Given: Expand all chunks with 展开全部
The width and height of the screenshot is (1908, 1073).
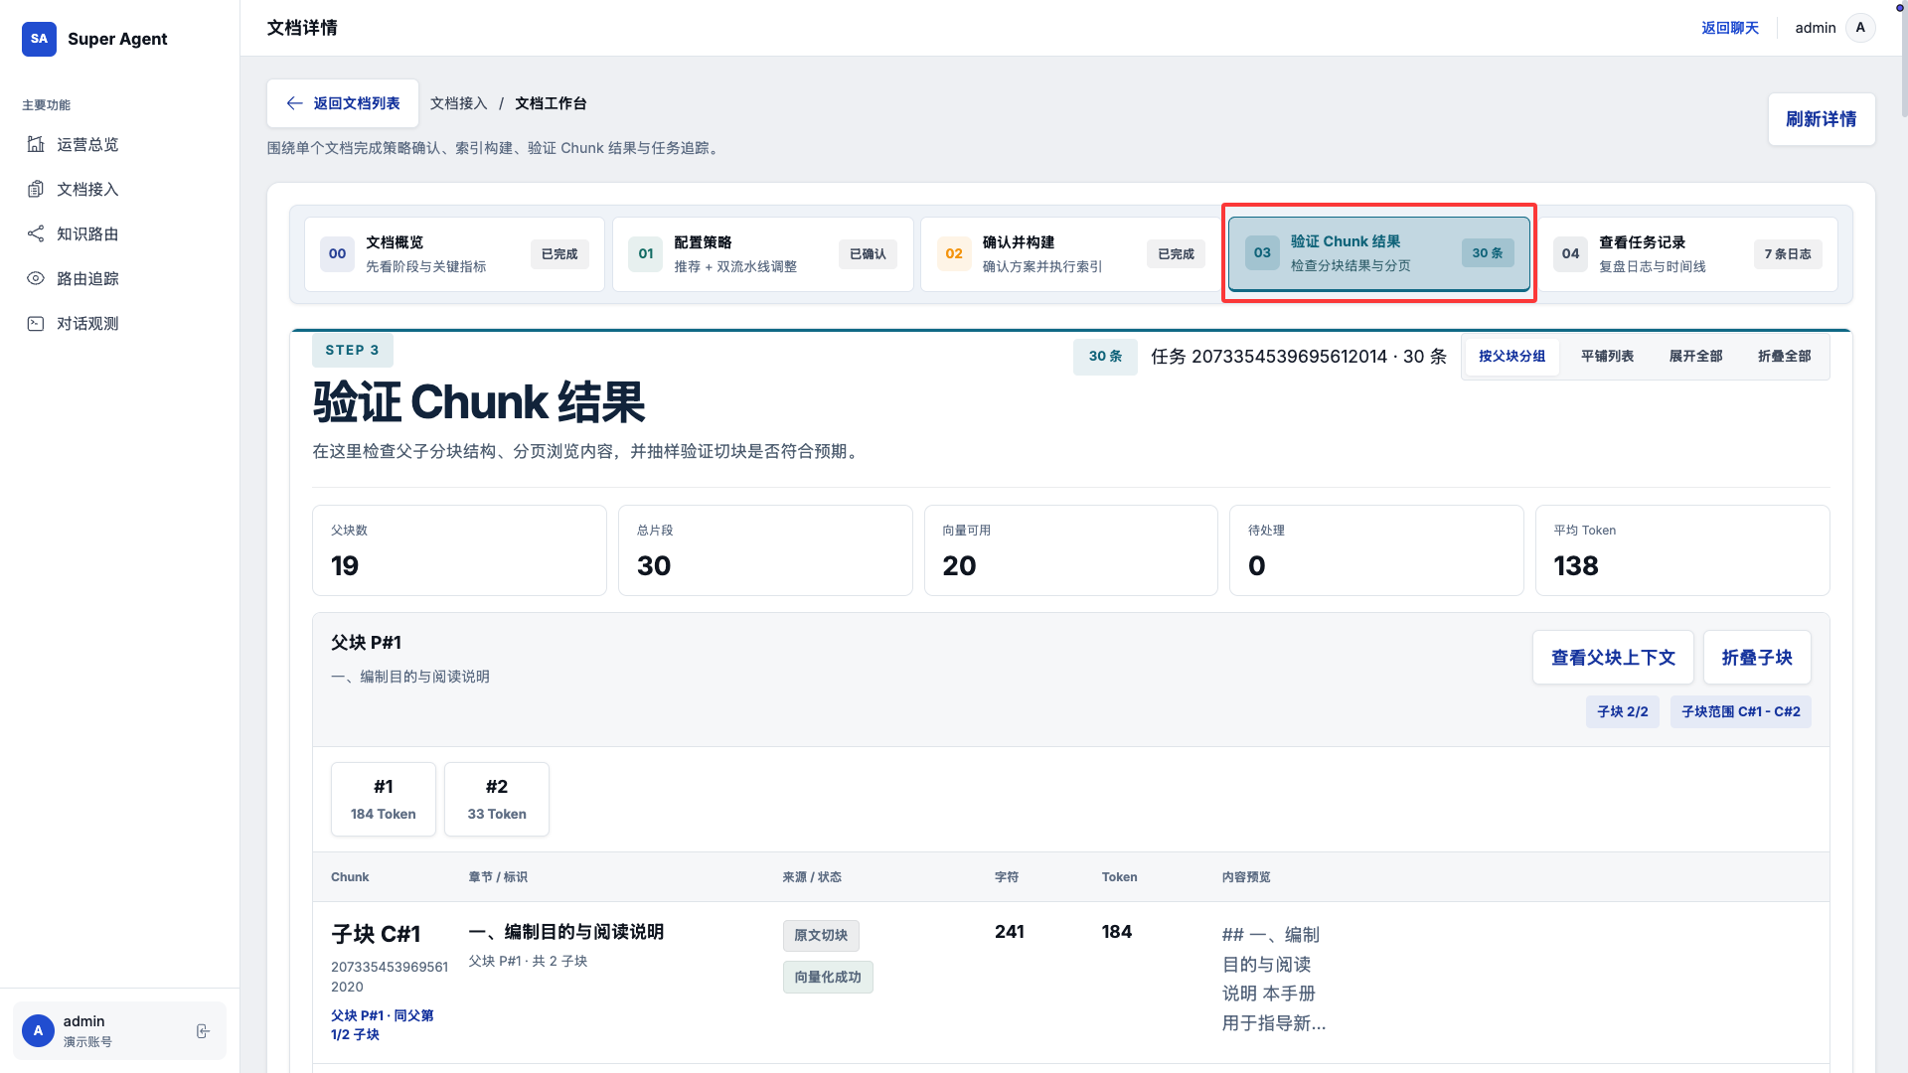Looking at the screenshot, I should point(1695,356).
